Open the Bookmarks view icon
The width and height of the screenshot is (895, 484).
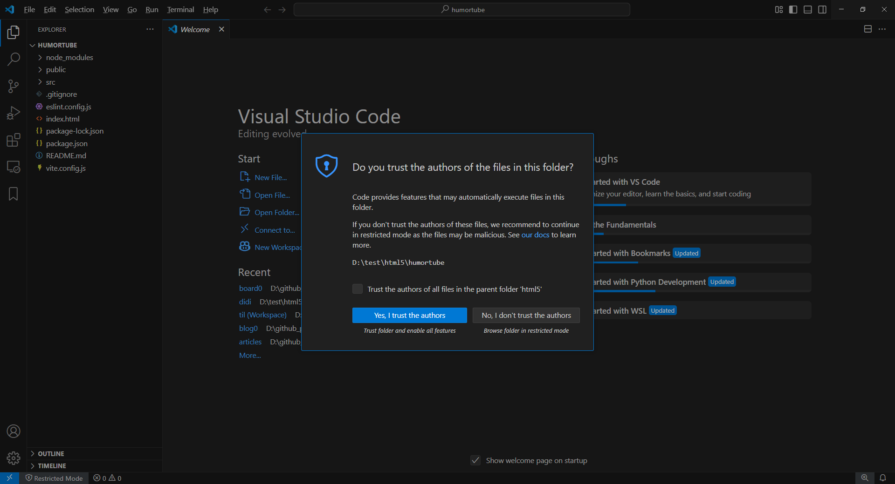14,194
